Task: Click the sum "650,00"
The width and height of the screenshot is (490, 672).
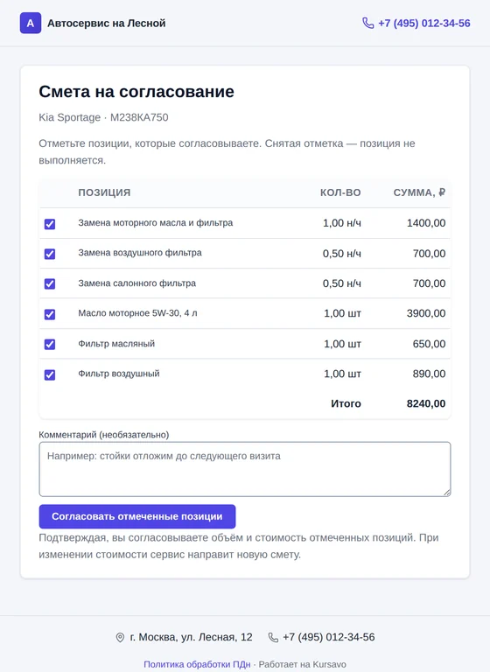Action: click(x=429, y=344)
